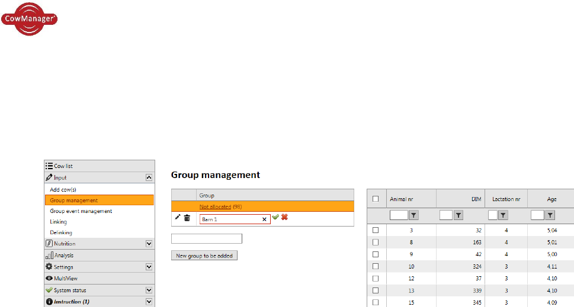Viewport: 574px width, 307px height.
Task: Expand the Nutrition menu section
Action: [149, 243]
